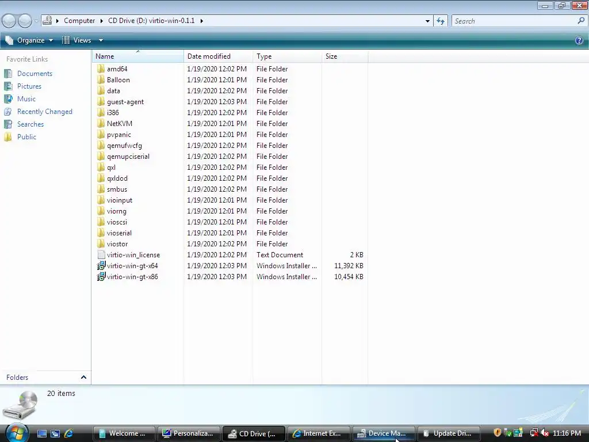Switch to Internet Explorer taskbar window
Viewport: 589px width, 442px height.
pos(319,433)
